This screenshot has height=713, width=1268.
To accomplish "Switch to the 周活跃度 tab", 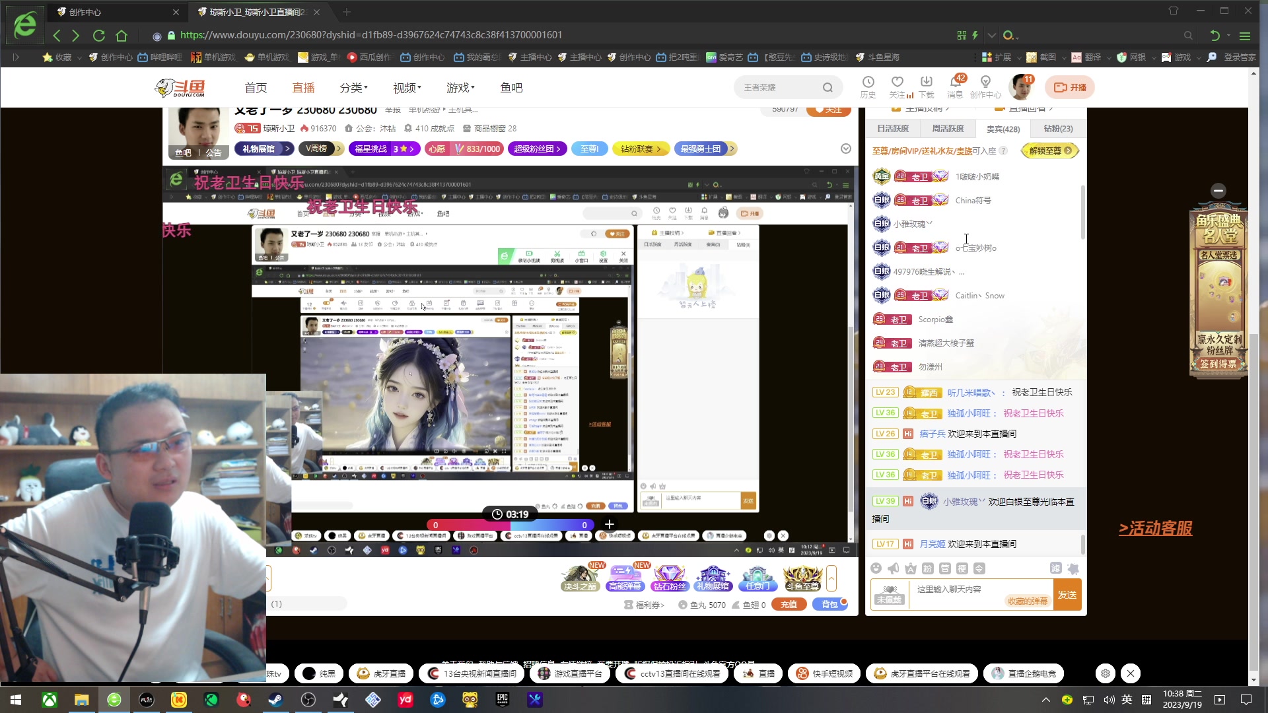I will (x=948, y=129).
